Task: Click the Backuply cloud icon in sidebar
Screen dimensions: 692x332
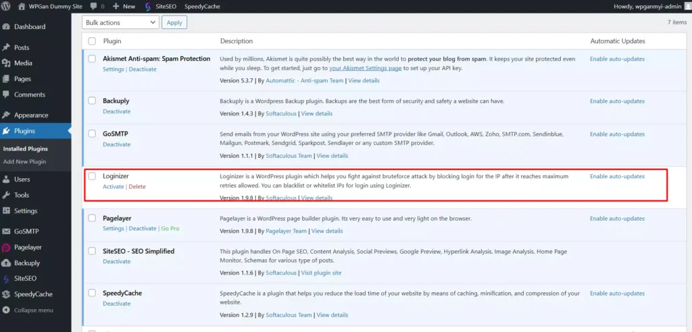Action: pos(6,262)
